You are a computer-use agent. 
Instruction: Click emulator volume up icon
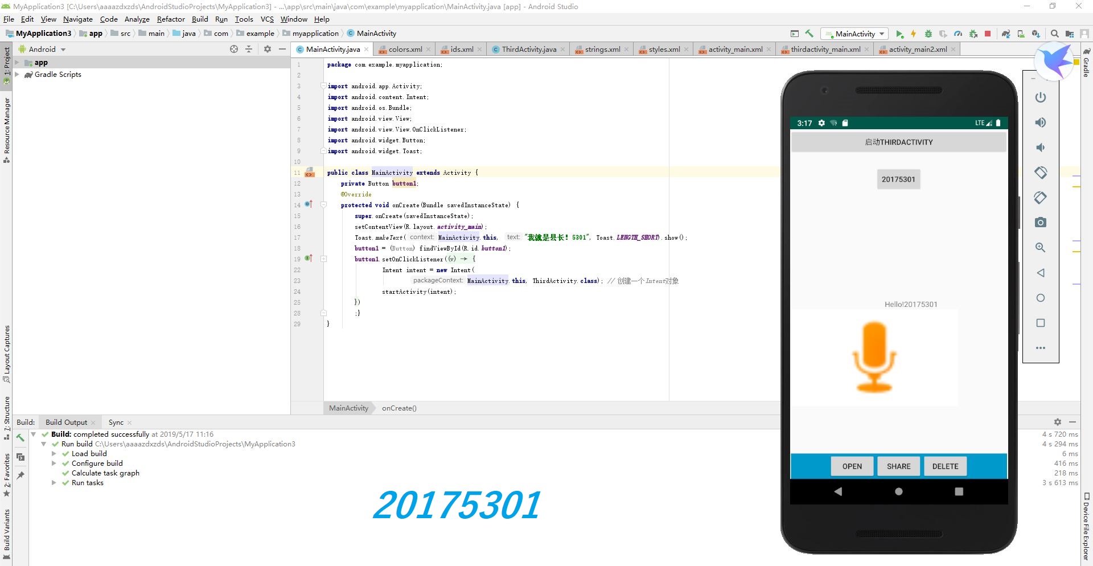pos(1040,122)
